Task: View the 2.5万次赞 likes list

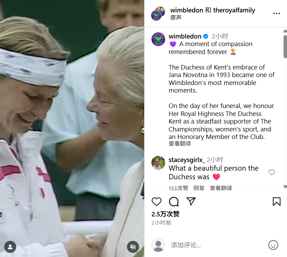Action: (x=166, y=214)
